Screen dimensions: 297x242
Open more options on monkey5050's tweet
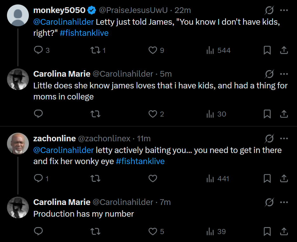pos(284,10)
